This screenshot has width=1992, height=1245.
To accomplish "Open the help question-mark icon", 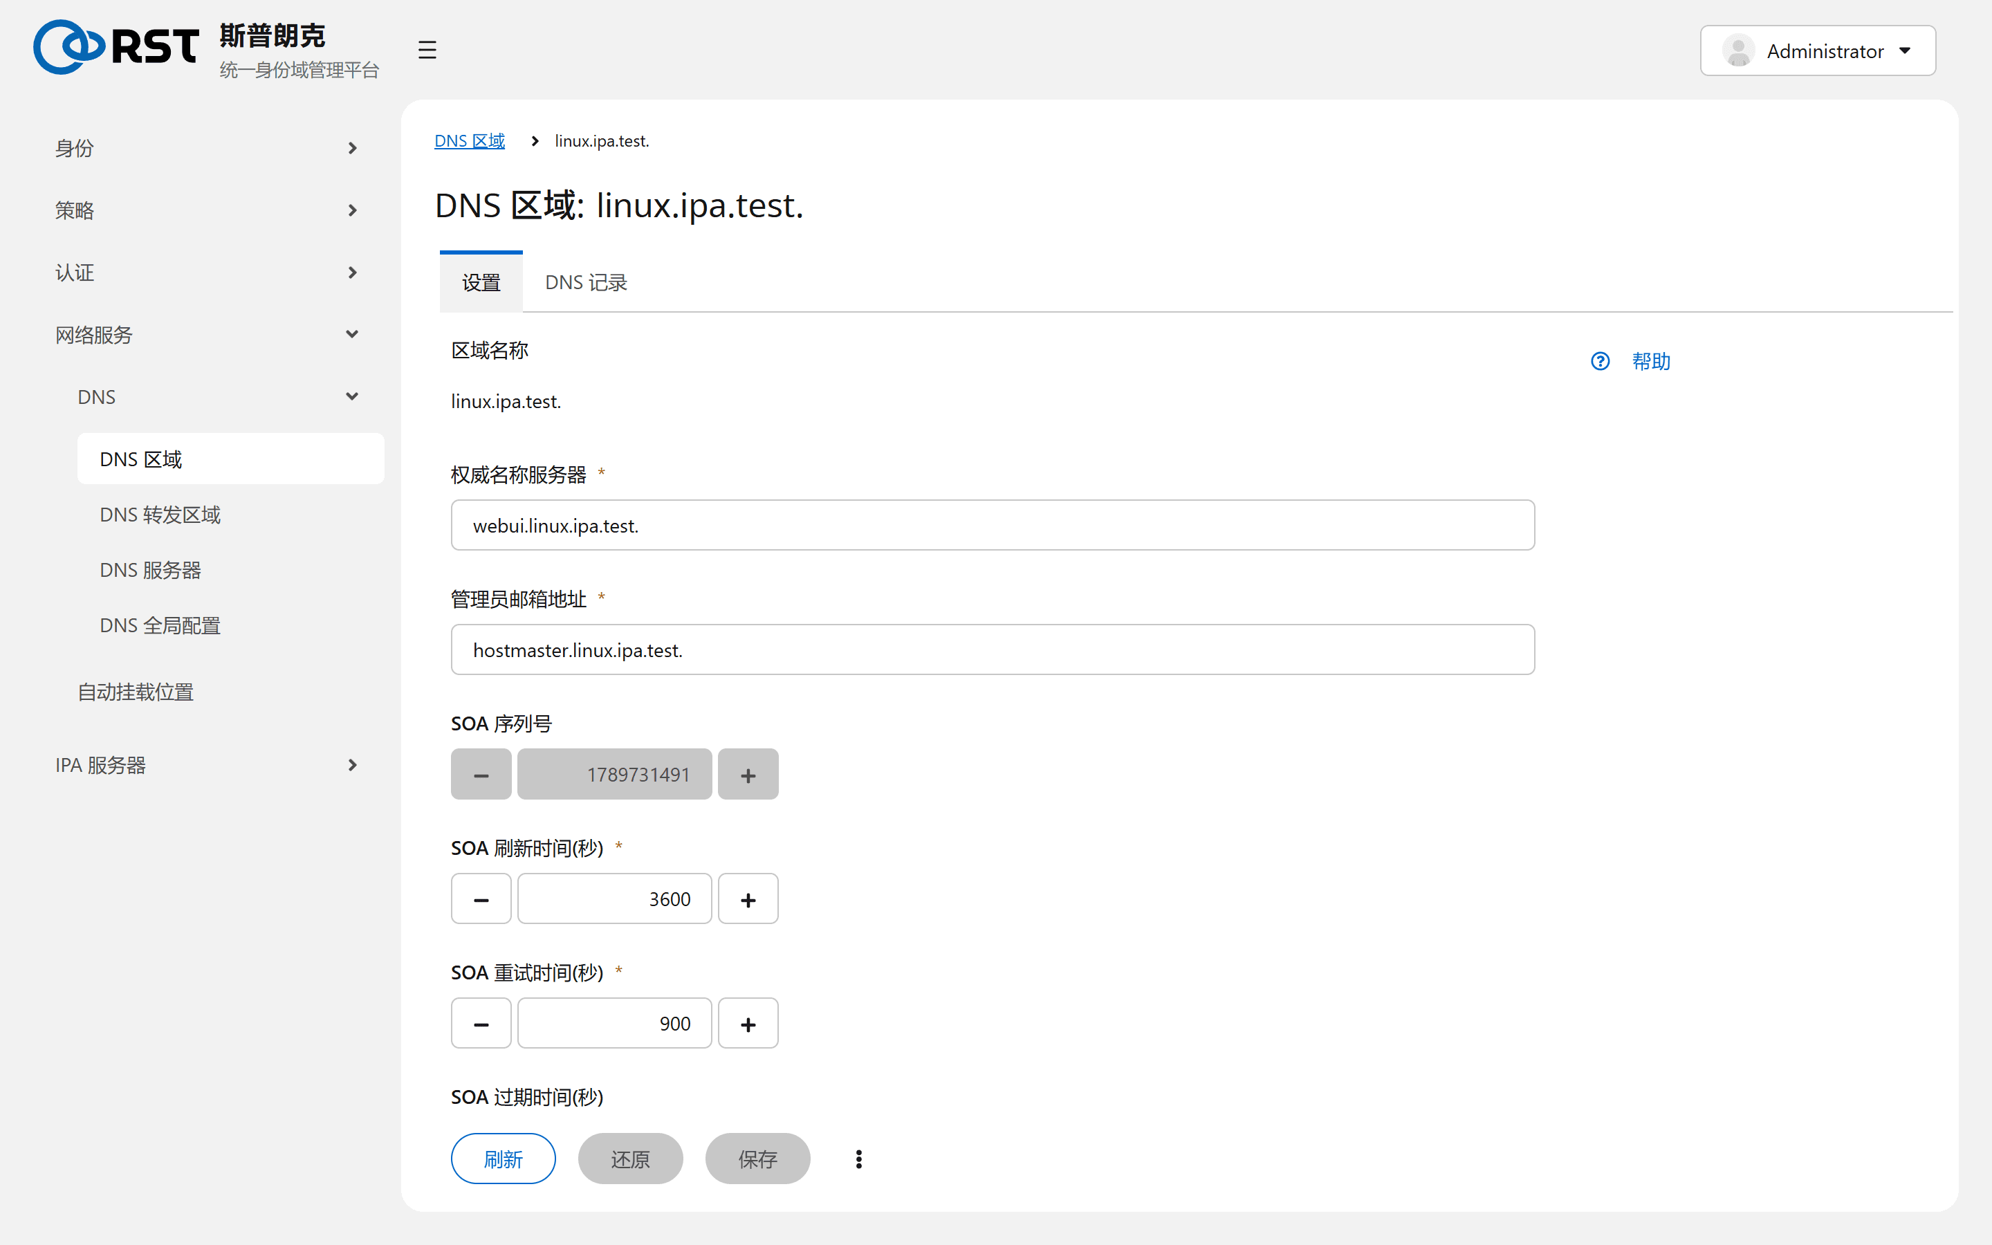I will point(1599,360).
